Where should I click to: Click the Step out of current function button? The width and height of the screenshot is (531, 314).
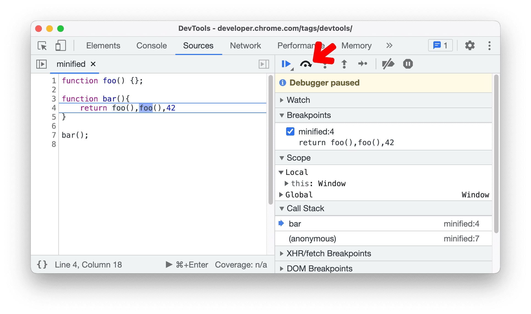(x=344, y=64)
